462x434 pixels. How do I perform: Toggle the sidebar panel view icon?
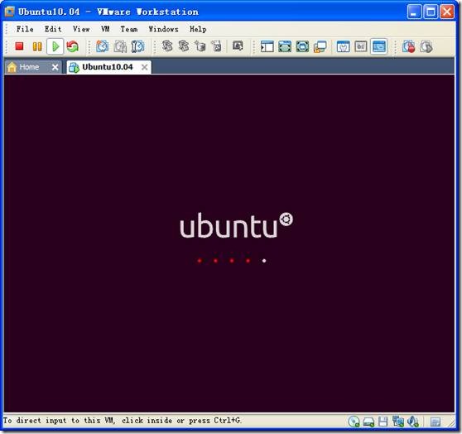267,46
